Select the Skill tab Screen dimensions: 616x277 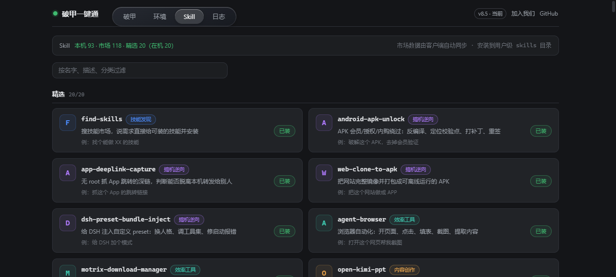(189, 17)
